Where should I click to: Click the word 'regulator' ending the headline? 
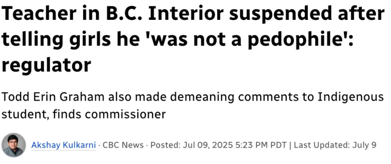(46, 66)
